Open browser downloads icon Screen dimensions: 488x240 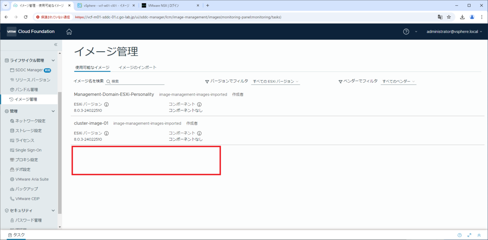coord(462,17)
